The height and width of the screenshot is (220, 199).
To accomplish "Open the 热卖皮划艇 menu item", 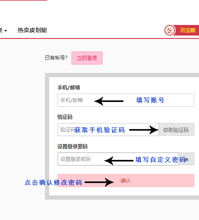I will pyautogui.click(x=32, y=30).
